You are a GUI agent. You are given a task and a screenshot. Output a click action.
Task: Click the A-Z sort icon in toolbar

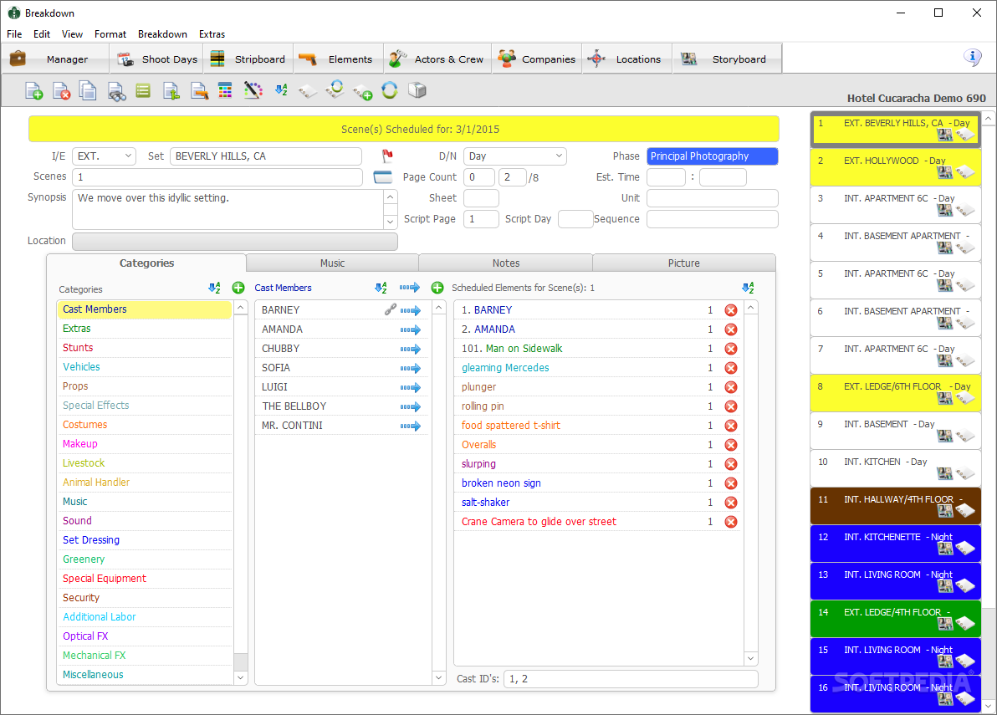281,89
